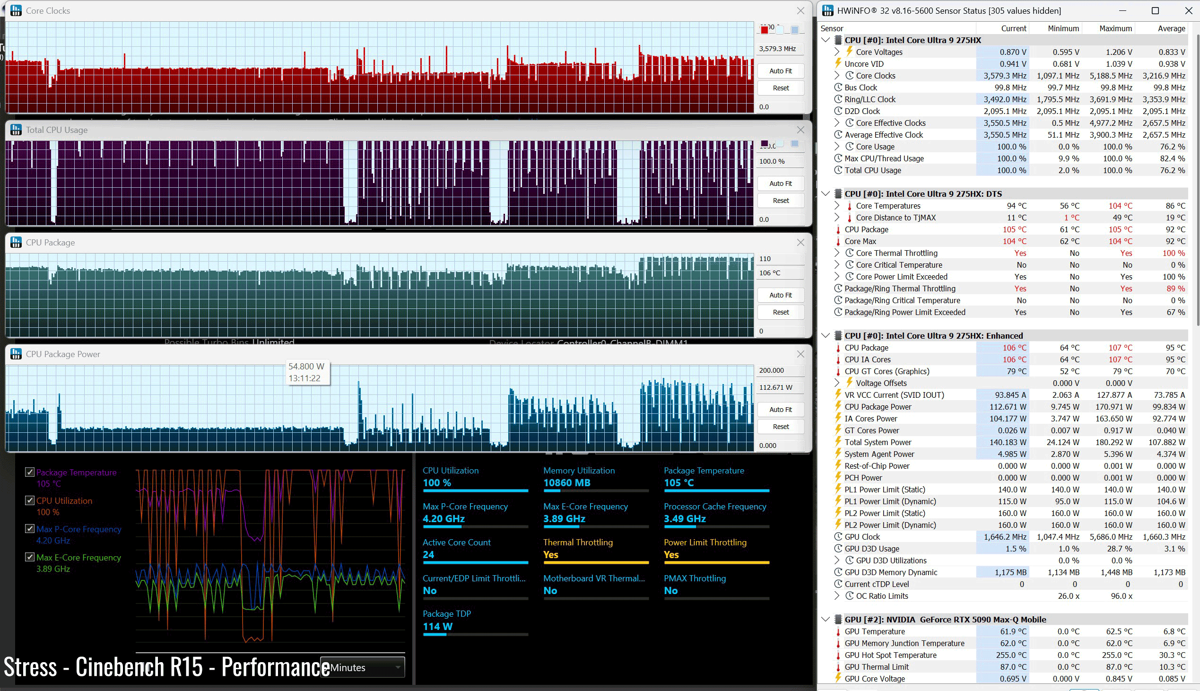The width and height of the screenshot is (1200, 691).
Task: Toggle the Max E-Core Frequency checkbox
Action: [x=29, y=557]
